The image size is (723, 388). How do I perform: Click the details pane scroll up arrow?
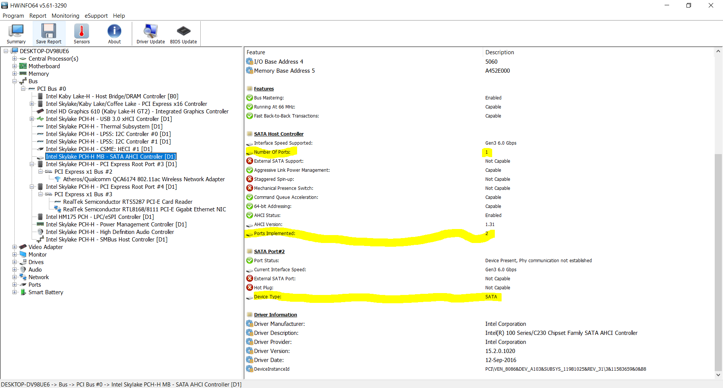718,51
